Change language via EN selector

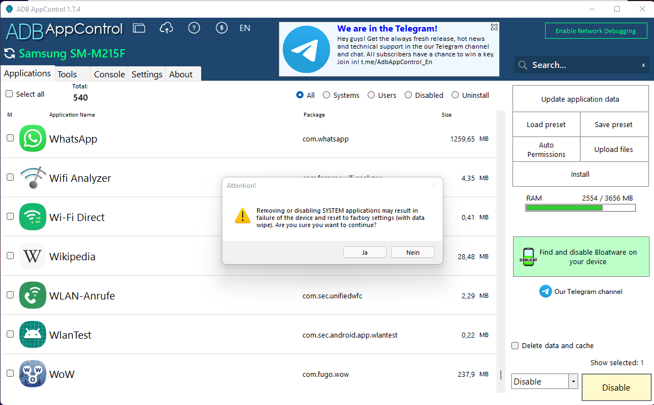[x=245, y=28]
